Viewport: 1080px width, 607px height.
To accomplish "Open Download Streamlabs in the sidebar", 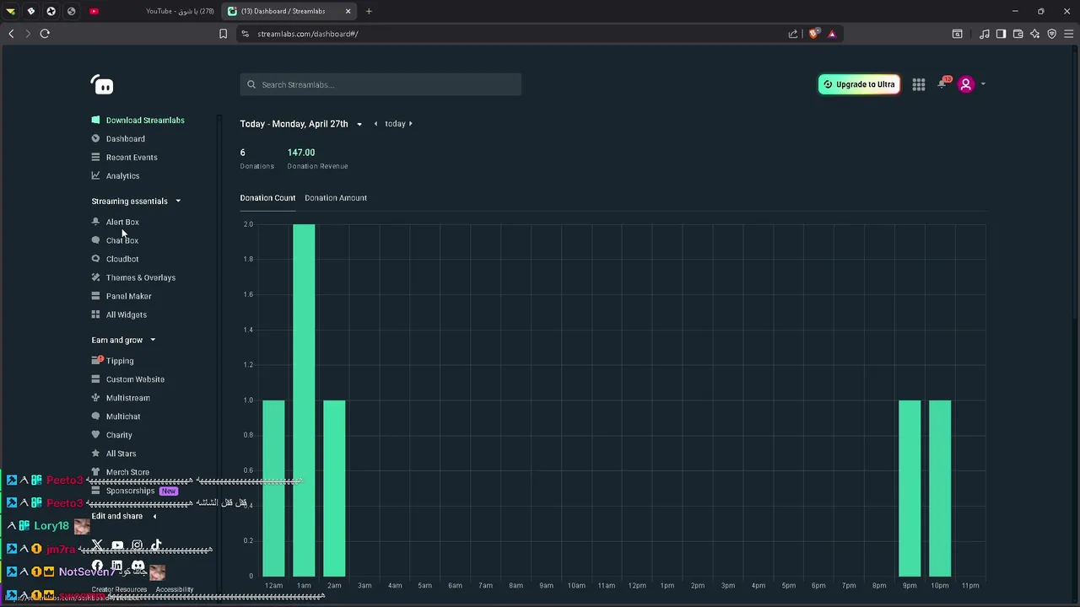I will (x=138, y=120).
